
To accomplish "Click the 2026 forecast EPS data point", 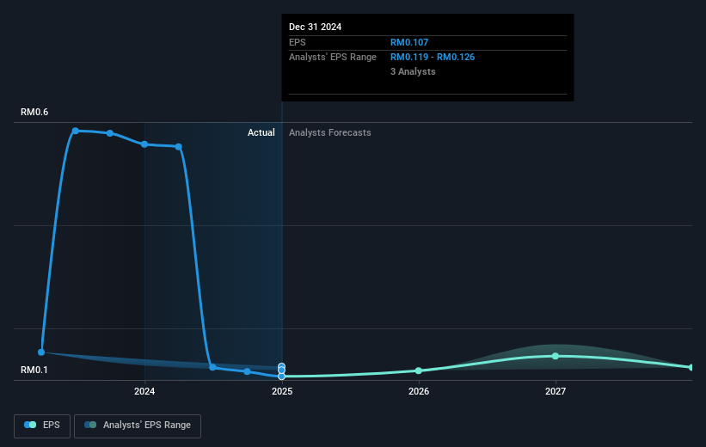I will (x=419, y=370).
